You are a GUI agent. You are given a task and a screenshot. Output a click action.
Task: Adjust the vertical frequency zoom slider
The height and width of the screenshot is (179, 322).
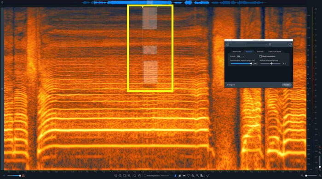tap(320, 162)
